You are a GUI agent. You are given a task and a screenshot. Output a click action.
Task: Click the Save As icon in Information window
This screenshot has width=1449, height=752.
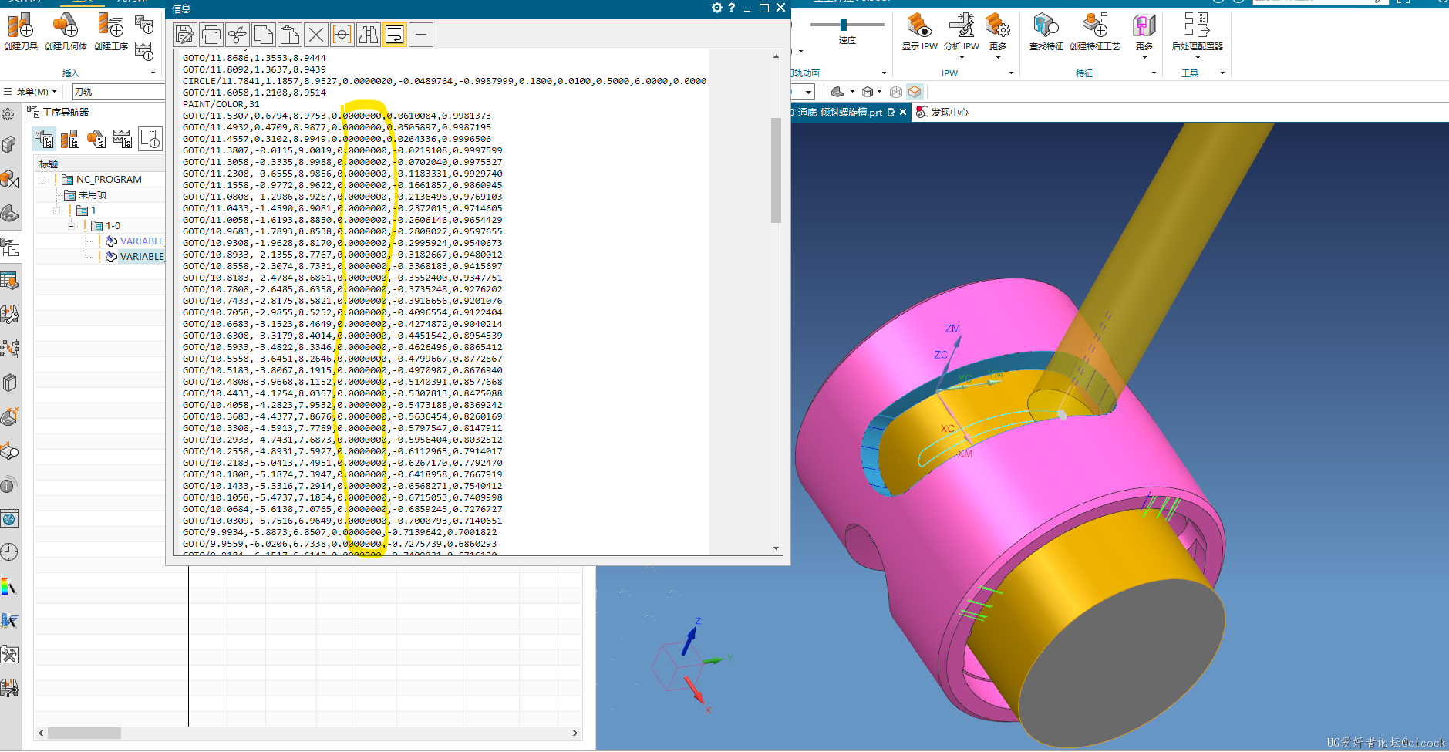pos(185,35)
